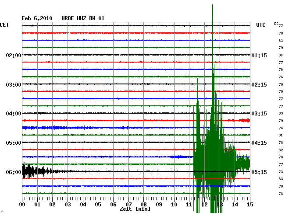Click the minute axis label "04"

pos(83,205)
